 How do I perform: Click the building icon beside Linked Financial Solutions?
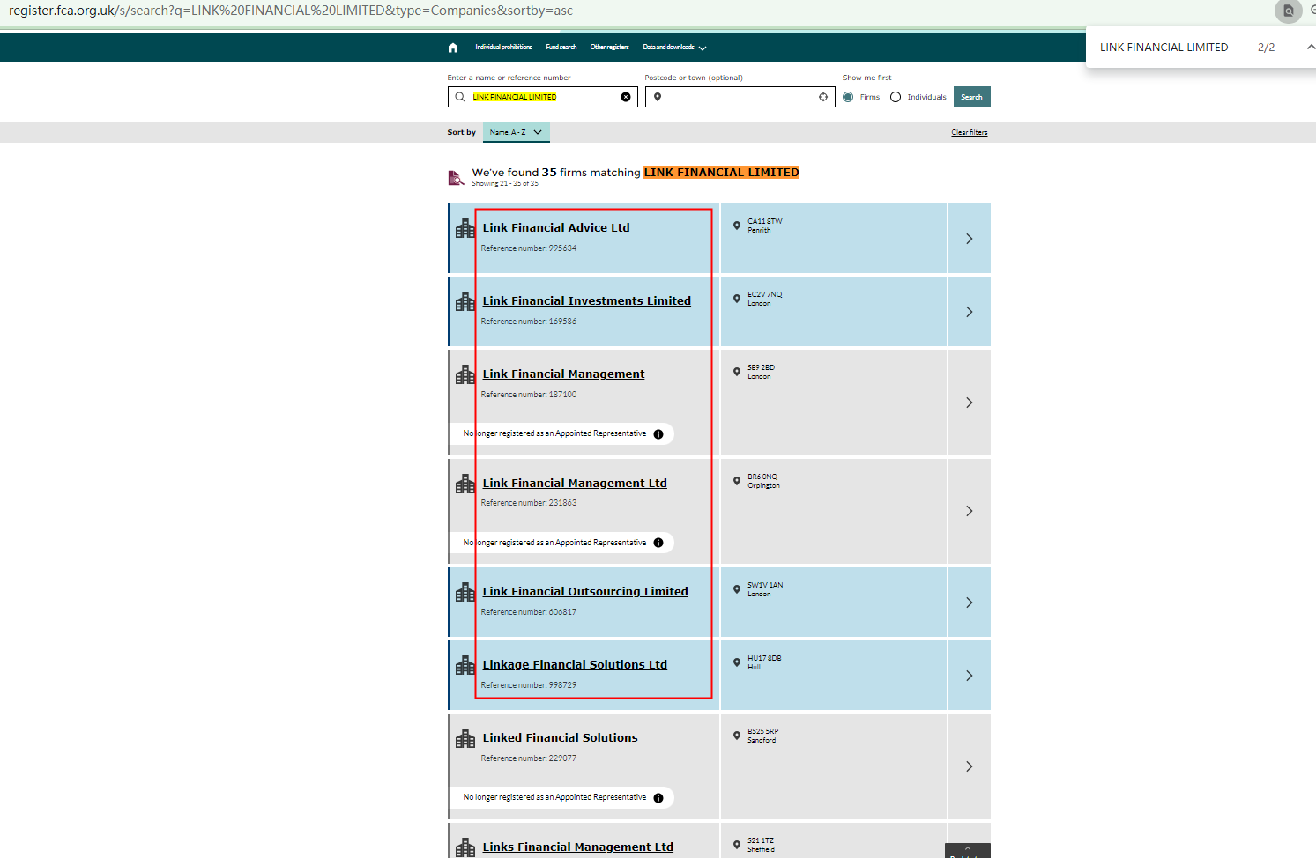[465, 739]
